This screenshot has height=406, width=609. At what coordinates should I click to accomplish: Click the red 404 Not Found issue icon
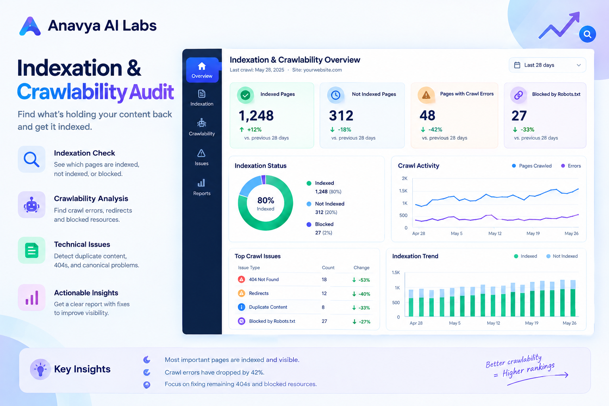click(241, 280)
